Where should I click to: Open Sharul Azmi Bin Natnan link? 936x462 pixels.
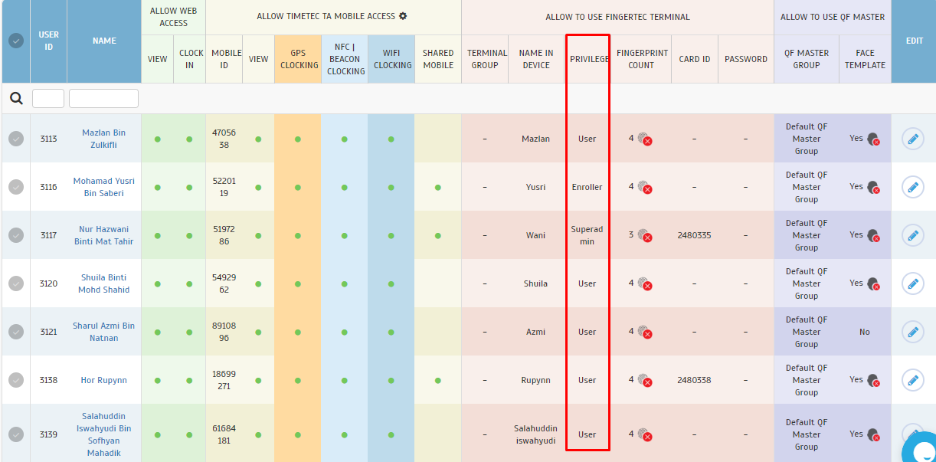tap(104, 332)
